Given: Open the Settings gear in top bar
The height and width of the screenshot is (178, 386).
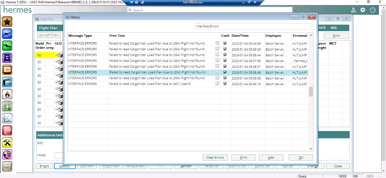Looking at the screenshot, I should 362,10.
